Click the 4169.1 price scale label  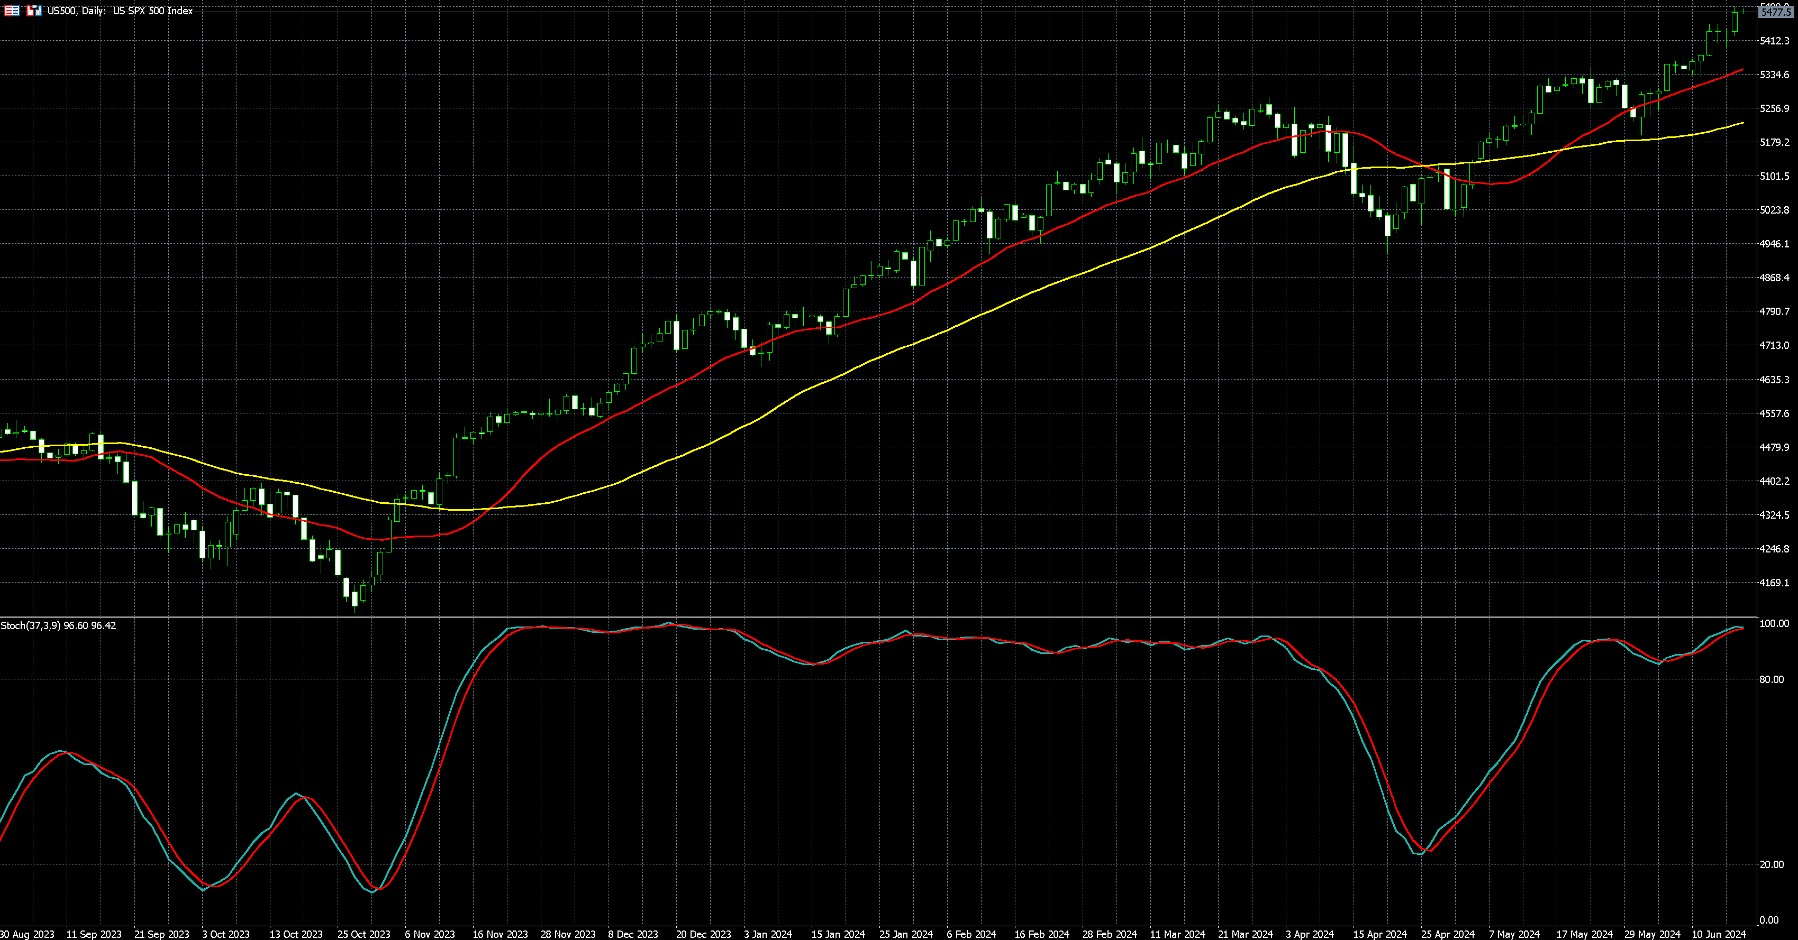tap(1774, 582)
